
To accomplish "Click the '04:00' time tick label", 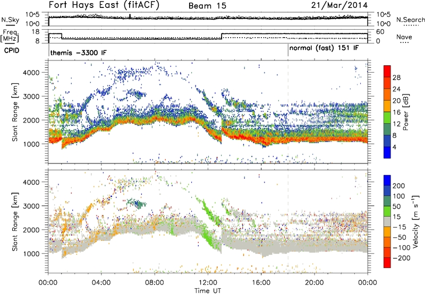I will [101, 283].
